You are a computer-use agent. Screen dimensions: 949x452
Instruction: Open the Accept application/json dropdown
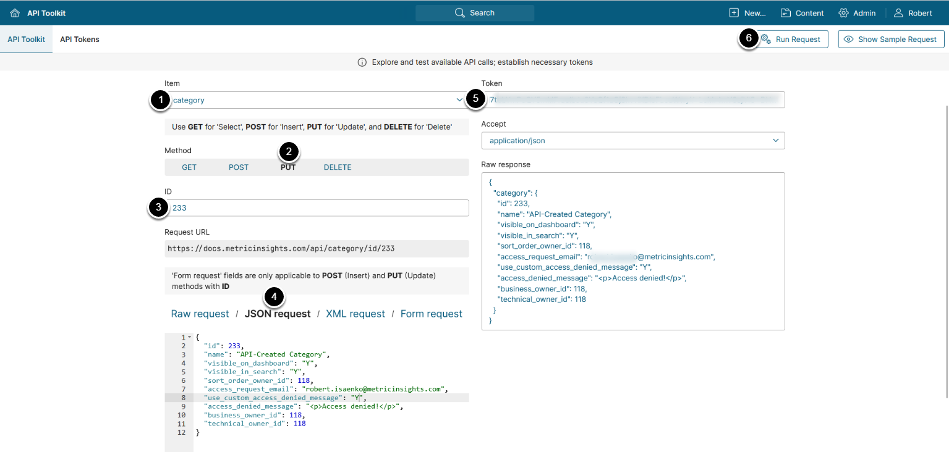[x=776, y=141]
